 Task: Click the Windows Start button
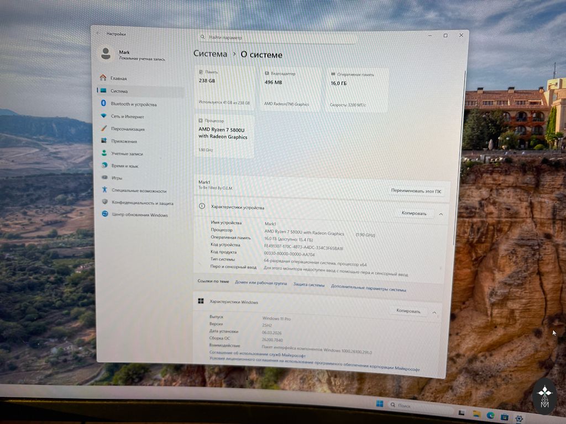point(380,404)
